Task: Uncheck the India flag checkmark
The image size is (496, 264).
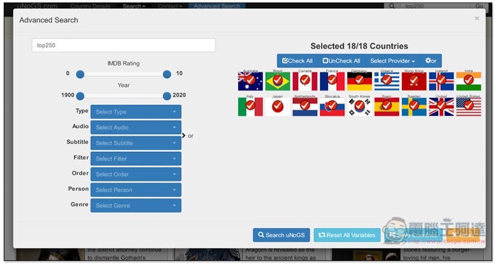Action: 468,81
